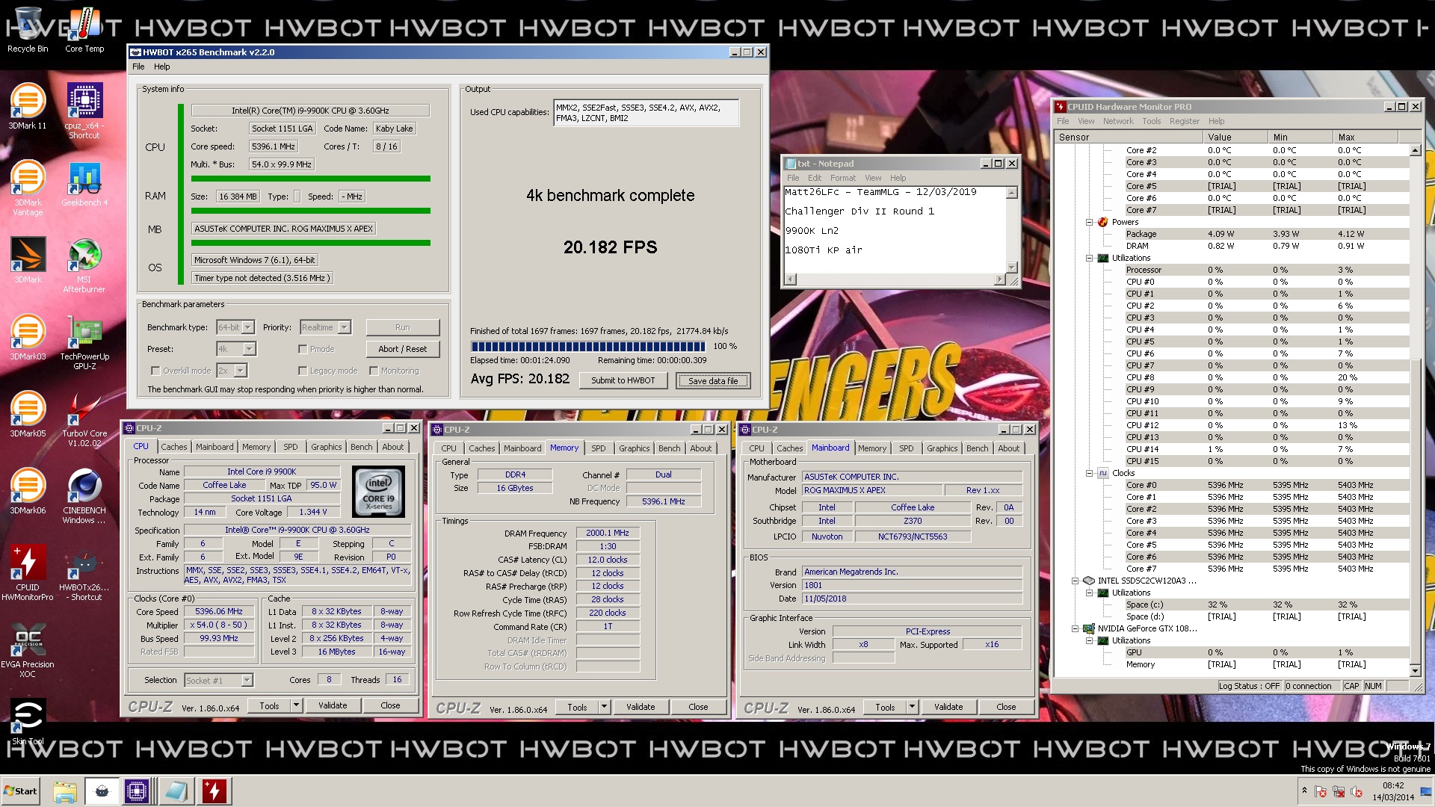
Task: Launch 3DMark03 desktop icon
Action: pos(28,337)
